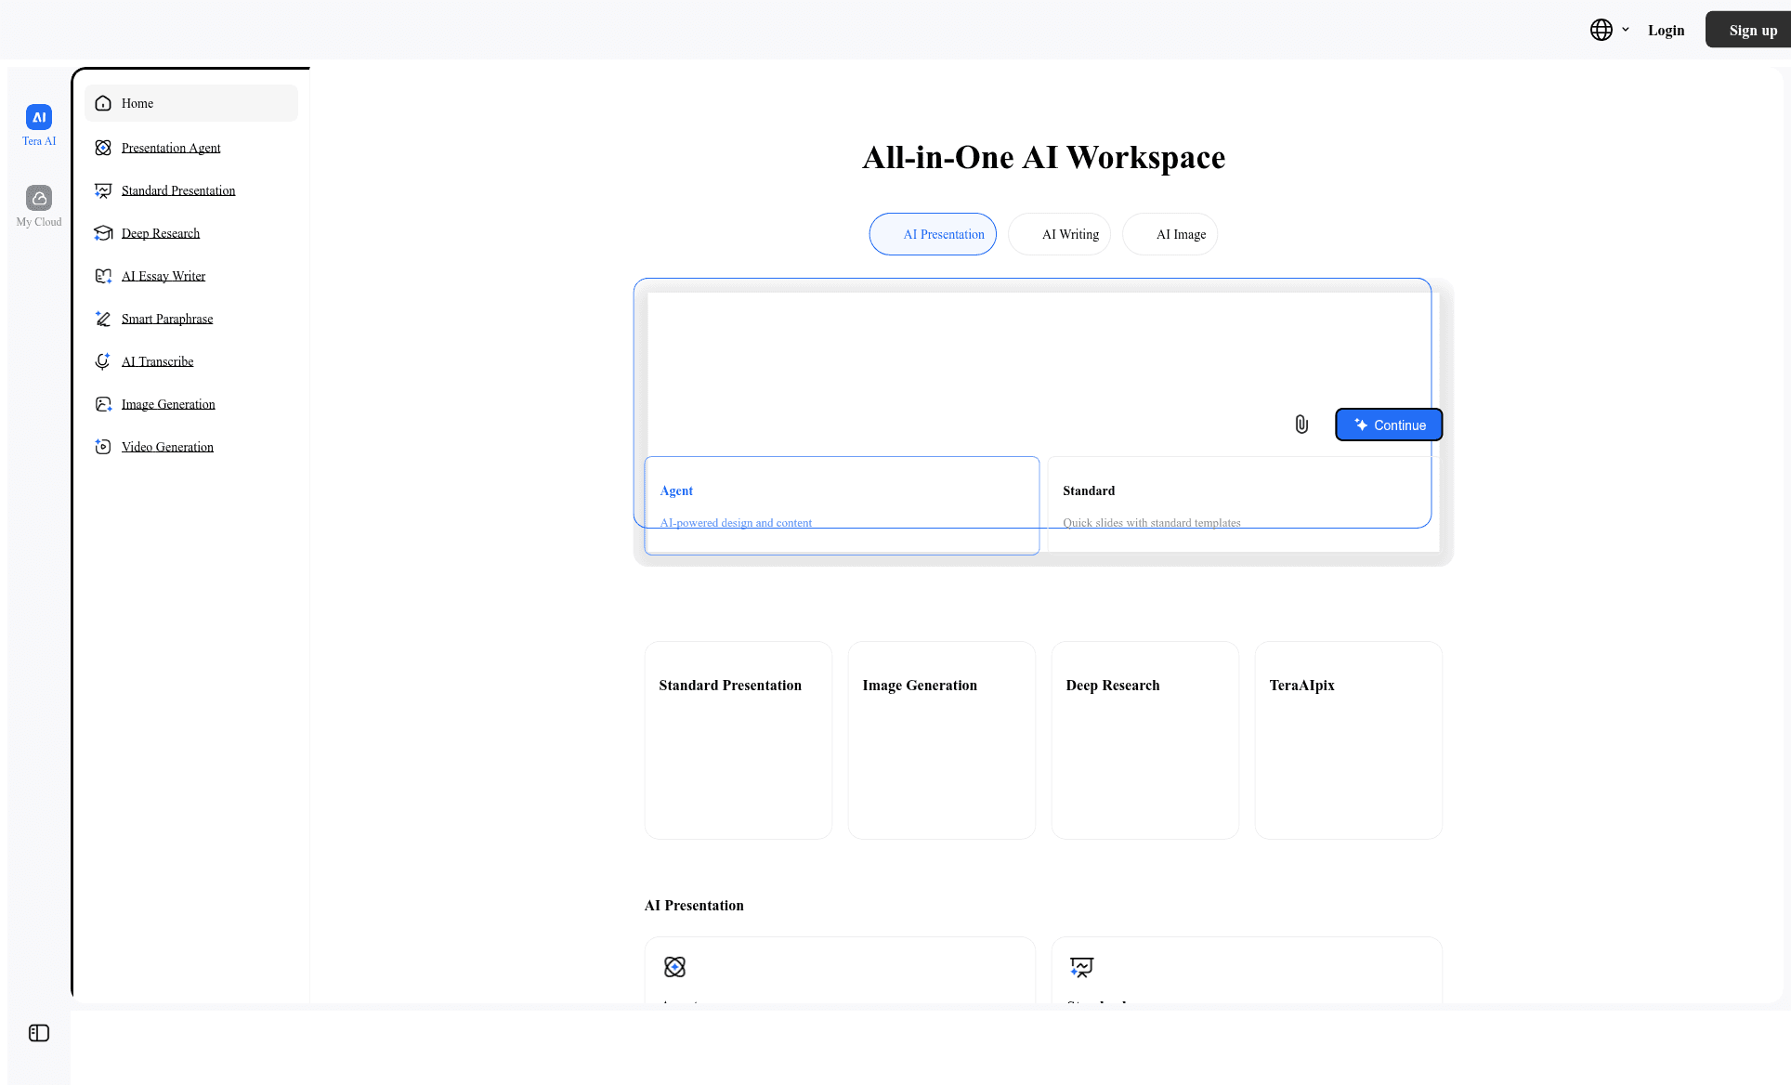Click the Tera AI logo icon
This screenshot has height=1085, width=1791.
[x=39, y=117]
